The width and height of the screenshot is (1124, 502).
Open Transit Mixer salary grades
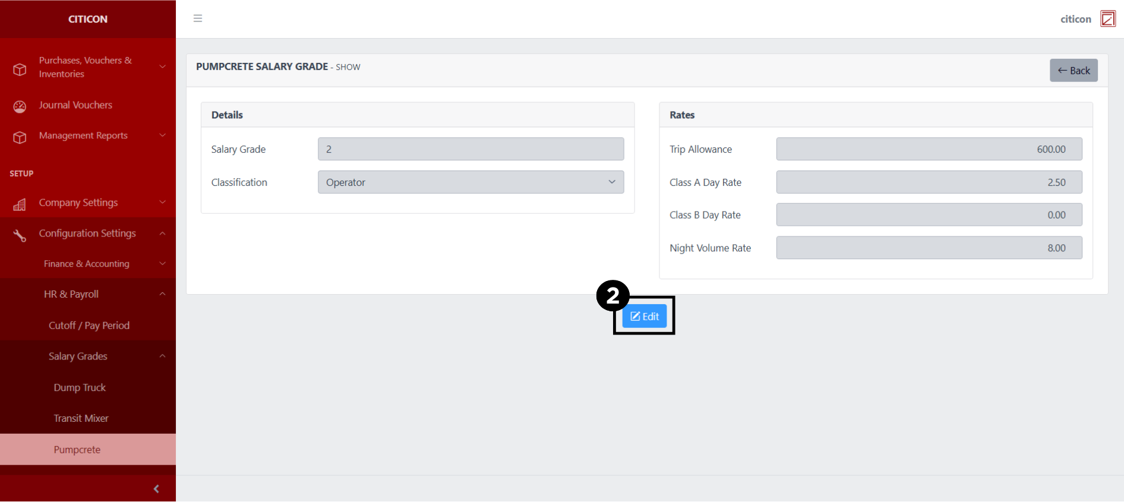coord(81,418)
